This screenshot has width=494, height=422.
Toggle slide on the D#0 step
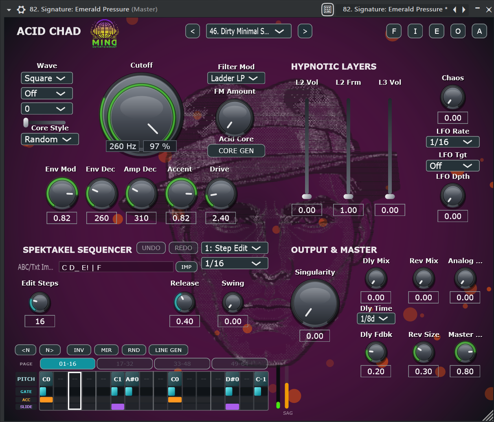[232, 407]
